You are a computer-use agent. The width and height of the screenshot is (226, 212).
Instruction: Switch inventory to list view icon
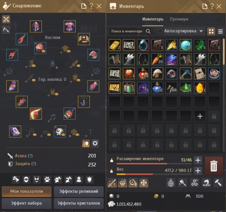[220, 31]
